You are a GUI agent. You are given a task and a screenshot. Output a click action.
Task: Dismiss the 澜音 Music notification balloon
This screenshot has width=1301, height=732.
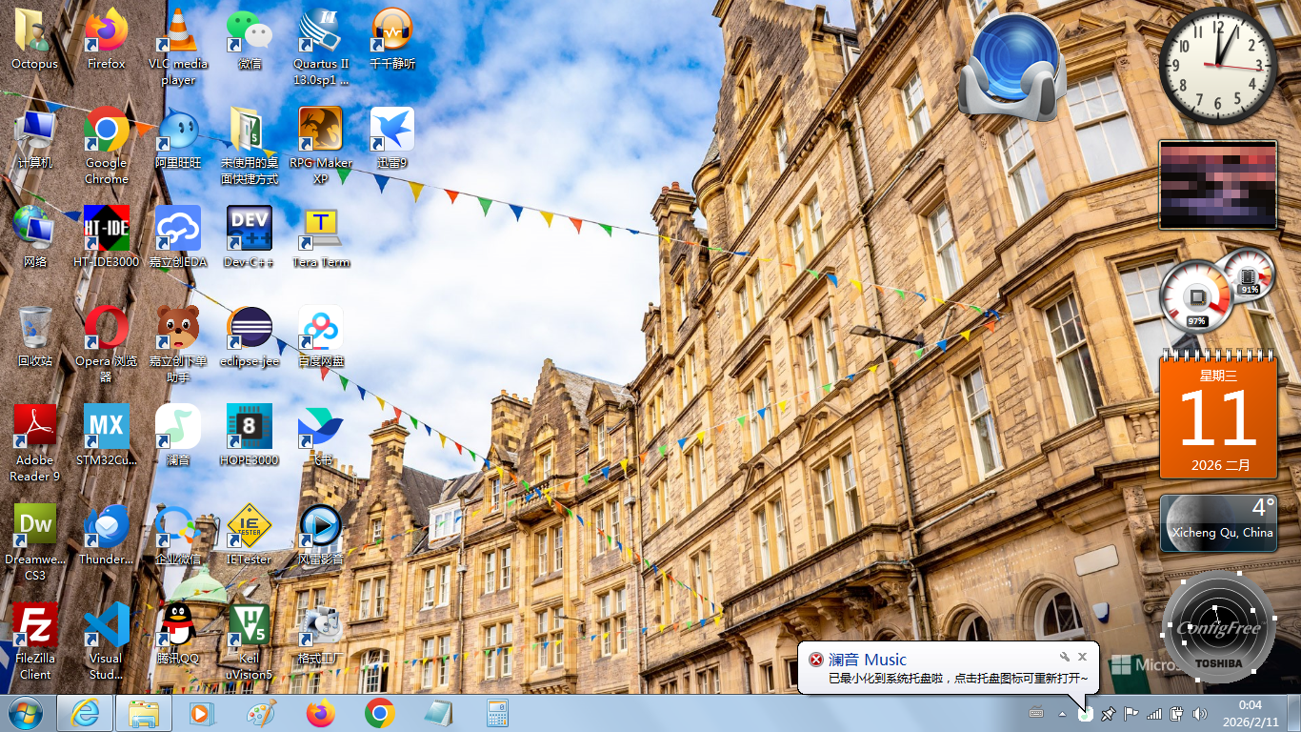coord(1082,657)
